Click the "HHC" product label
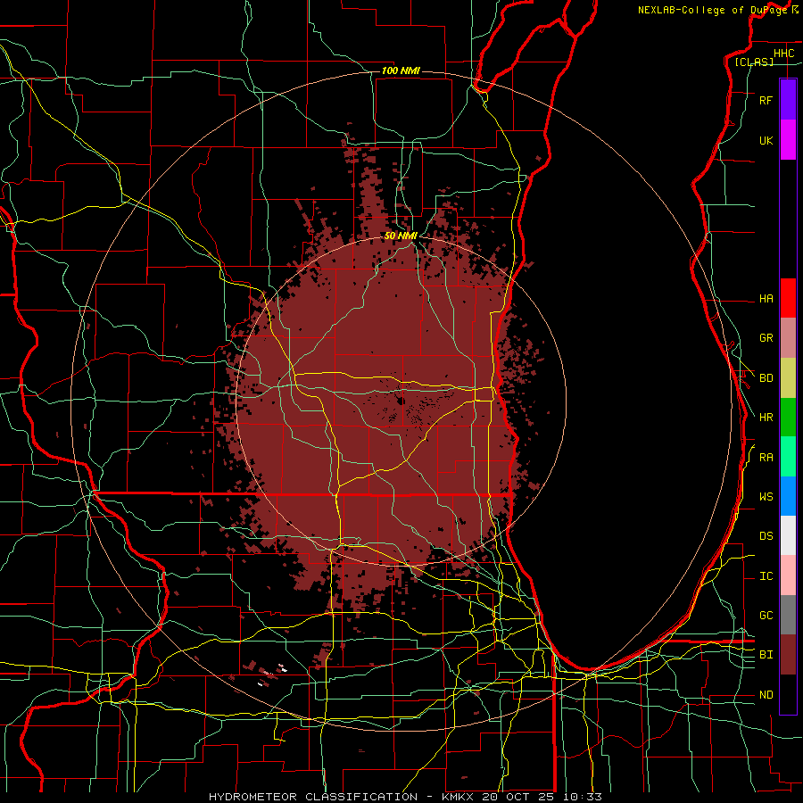This screenshot has height=803, width=803. click(x=784, y=54)
